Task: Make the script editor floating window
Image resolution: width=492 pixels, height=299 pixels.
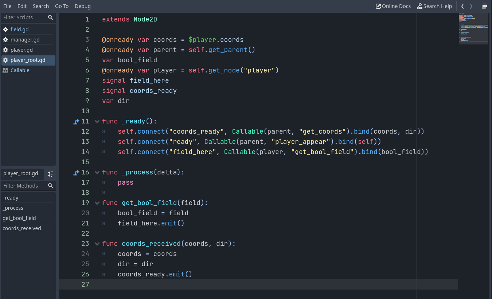Action: point(484,6)
